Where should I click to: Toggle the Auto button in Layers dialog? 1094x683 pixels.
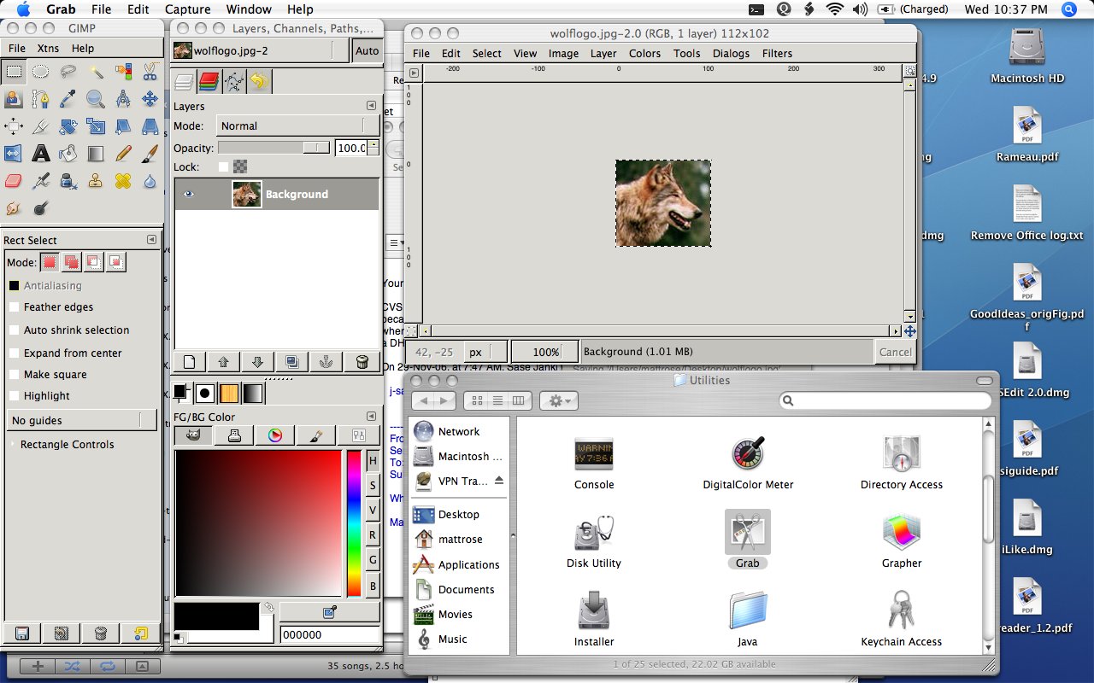coord(367,51)
